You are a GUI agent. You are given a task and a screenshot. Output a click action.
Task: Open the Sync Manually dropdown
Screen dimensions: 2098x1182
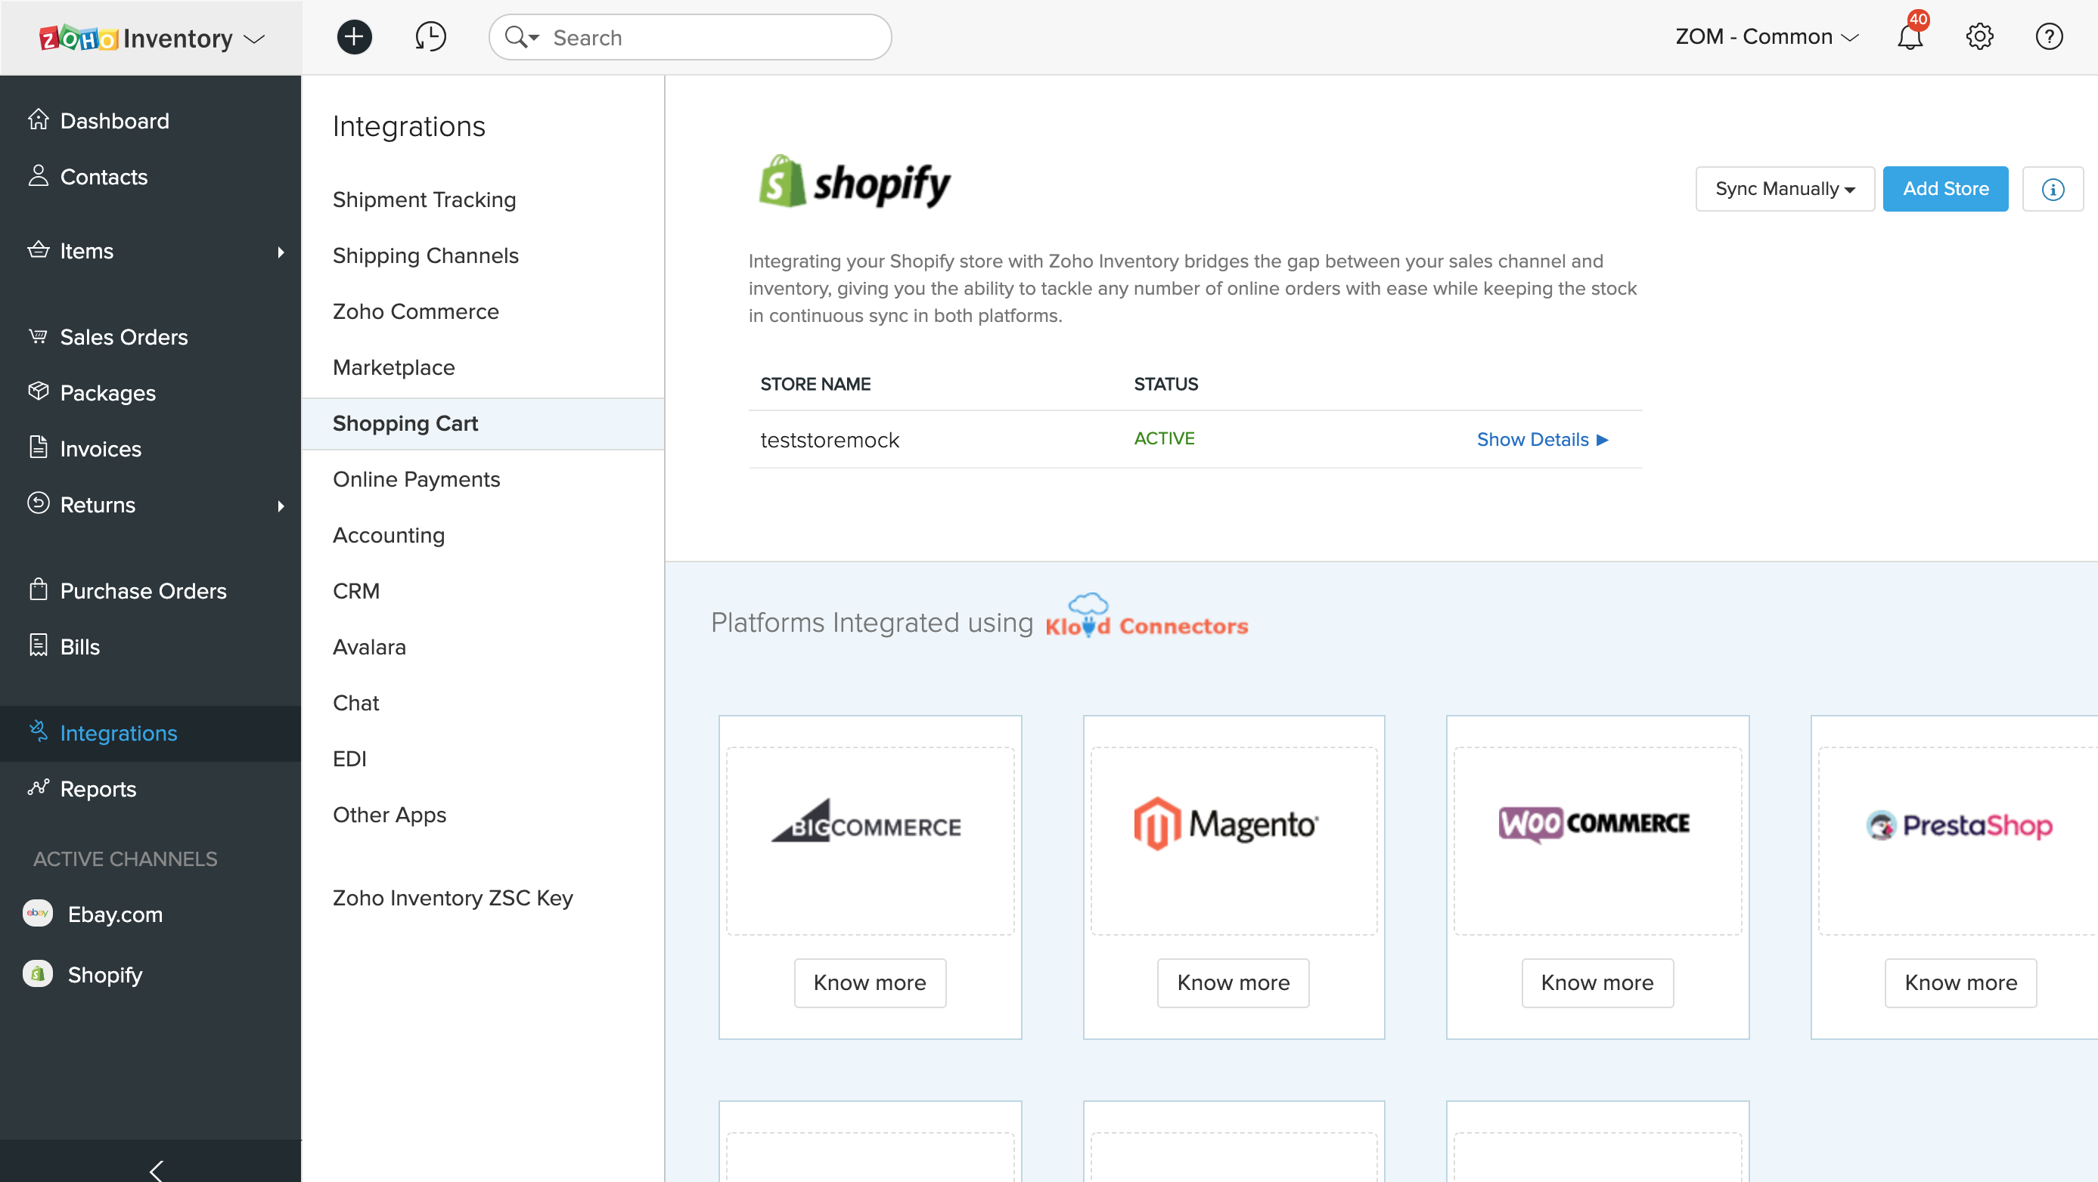click(1784, 189)
